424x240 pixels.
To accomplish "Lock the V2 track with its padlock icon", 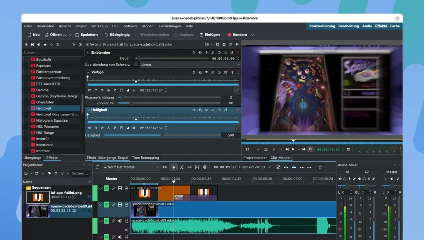I will point(127,188).
